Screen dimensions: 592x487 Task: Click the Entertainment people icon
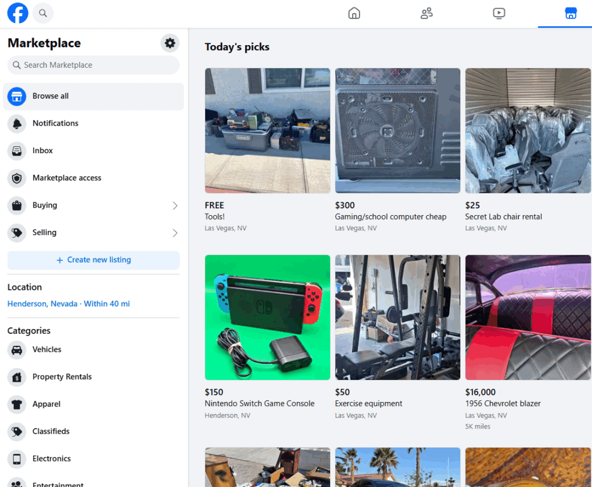point(17,482)
